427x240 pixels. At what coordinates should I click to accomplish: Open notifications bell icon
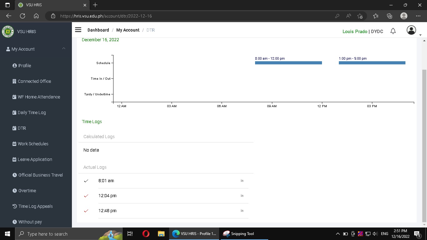pos(393,31)
